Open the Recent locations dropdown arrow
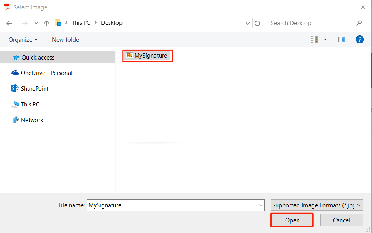Screen dimensions: 372x233 click(36, 23)
